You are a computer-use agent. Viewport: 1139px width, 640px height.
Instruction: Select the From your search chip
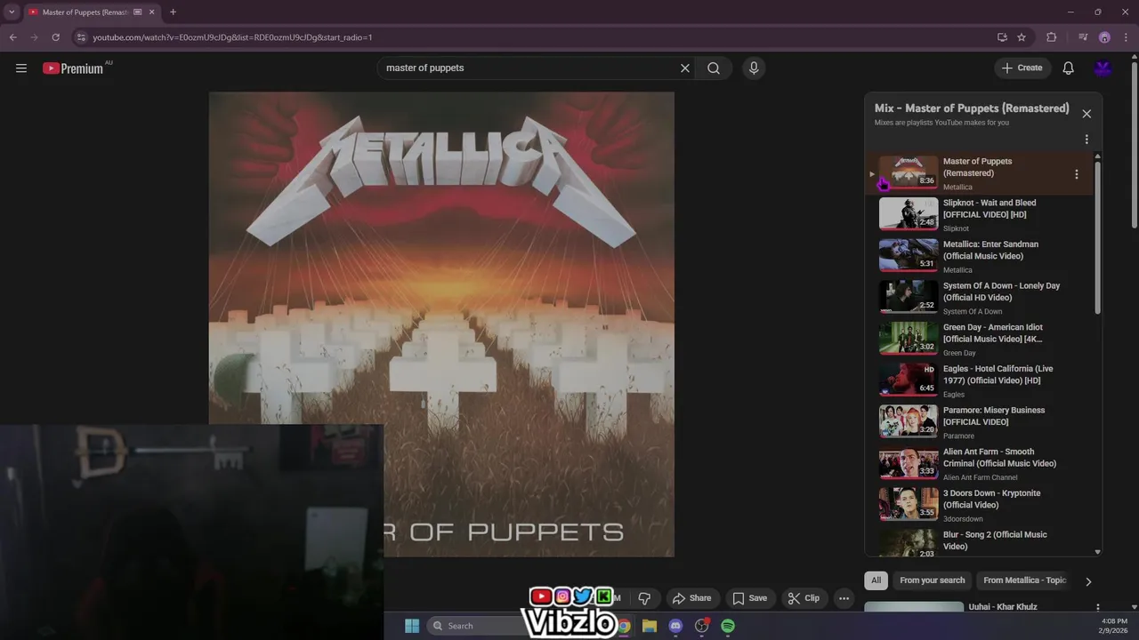coord(933,580)
